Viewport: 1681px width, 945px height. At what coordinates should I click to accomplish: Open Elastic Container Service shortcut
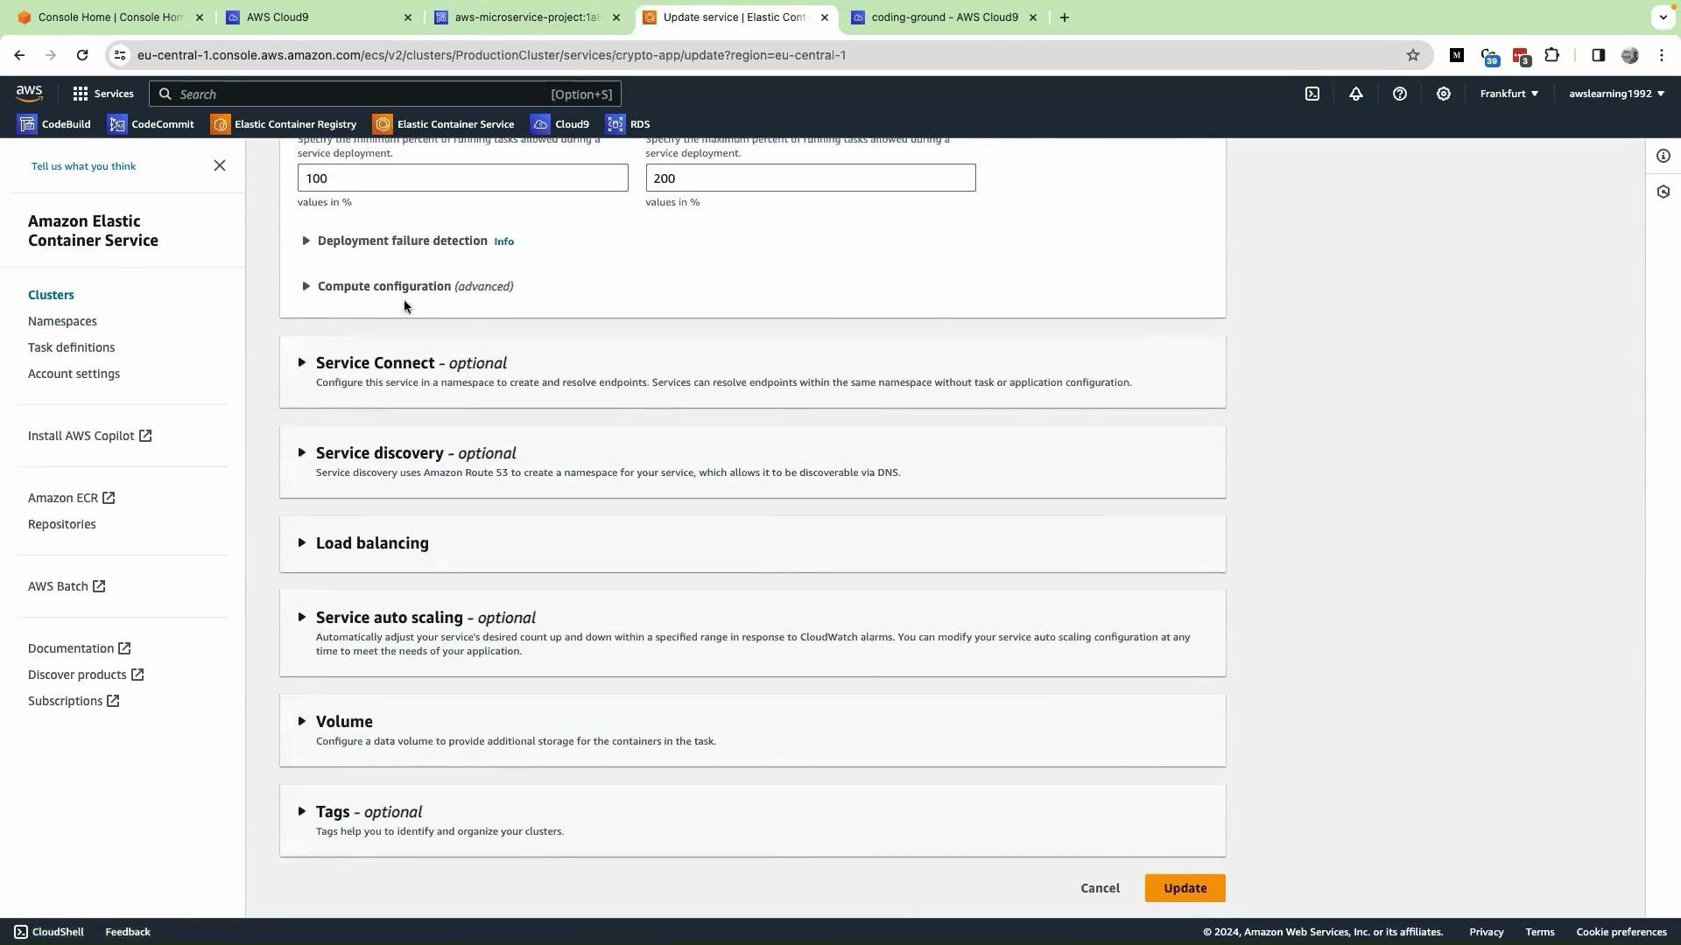[444, 124]
